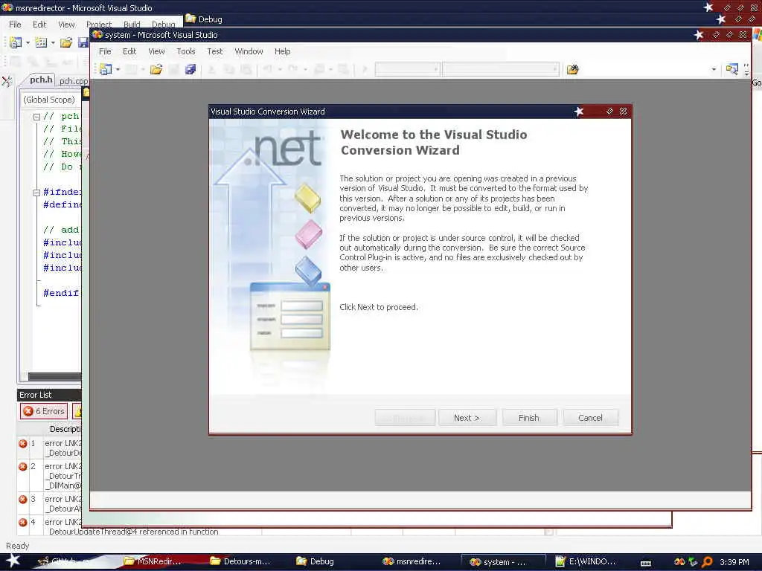Click Add New Item icon in msnredirector toolbar
The height and width of the screenshot is (571, 762).
pyautogui.click(x=42, y=42)
